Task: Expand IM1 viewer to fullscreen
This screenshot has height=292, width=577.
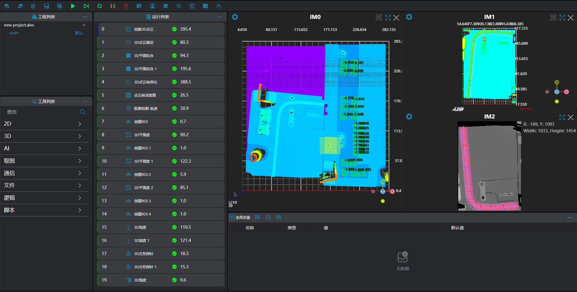Action: tap(562, 18)
